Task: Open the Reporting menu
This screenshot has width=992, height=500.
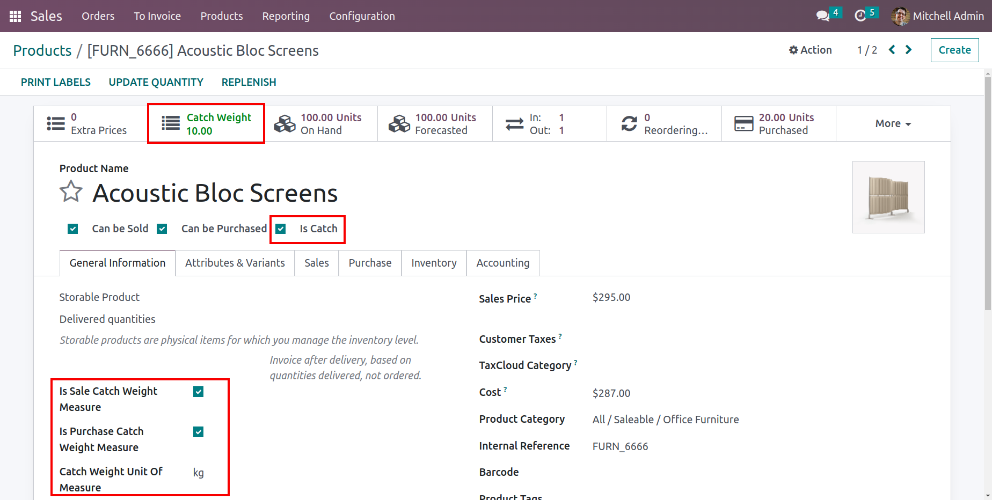Action: click(x=286, y=16)
